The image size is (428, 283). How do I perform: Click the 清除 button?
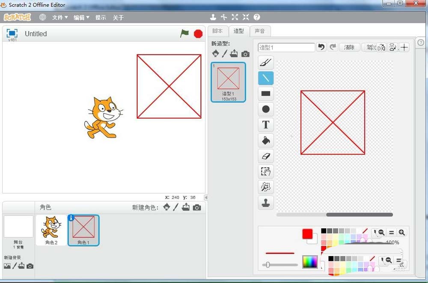pyautogui.click(x=349, y=47)
